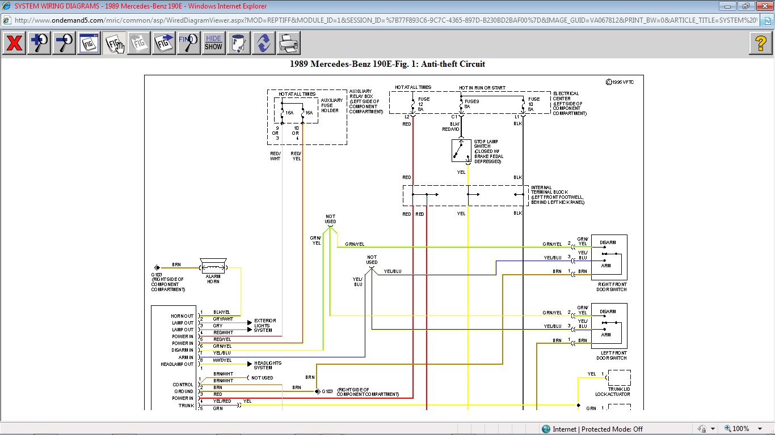Click the URL address bar
Viewport: 775px width, 435px height.
click(386, 20)
